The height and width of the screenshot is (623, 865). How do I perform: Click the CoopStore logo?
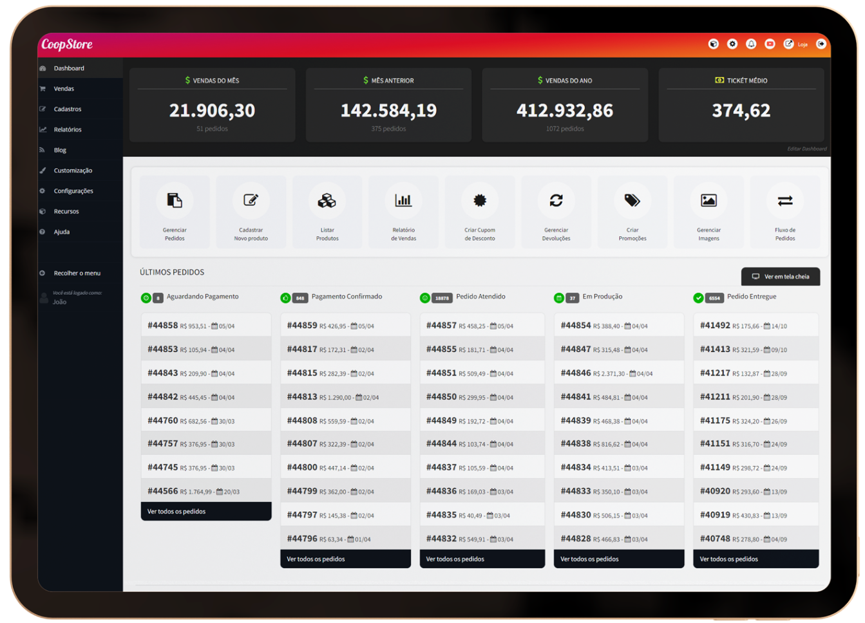(67, 44)
